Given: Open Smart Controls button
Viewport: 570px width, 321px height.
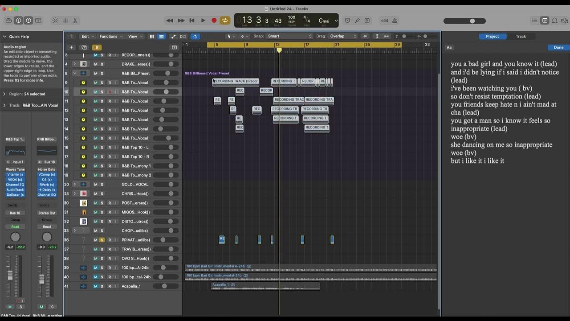Looking at the screenshot, I should point(55,21).
